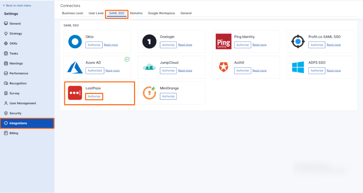Authorize the Ping Identity connector
The height and width of the screenshot is (193, 363).
243,45
